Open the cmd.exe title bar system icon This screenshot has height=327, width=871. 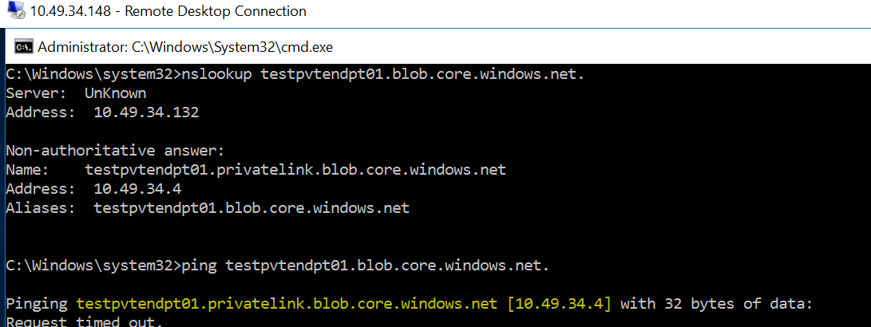tap(24, 46)
